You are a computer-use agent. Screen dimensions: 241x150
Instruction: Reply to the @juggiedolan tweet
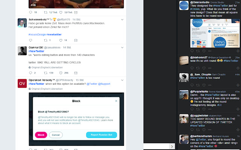tap(192, 130)
